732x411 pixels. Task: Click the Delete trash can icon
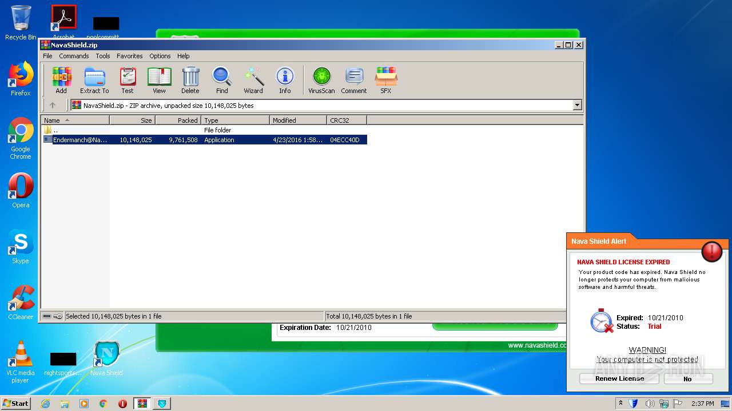point(190,80)
